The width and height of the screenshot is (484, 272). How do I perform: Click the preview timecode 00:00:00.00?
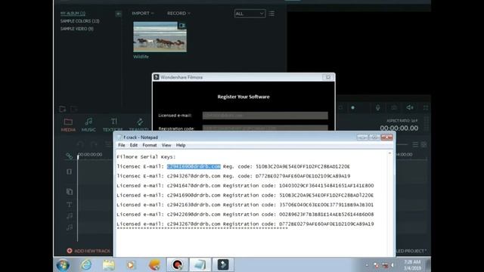click(399, 128)
